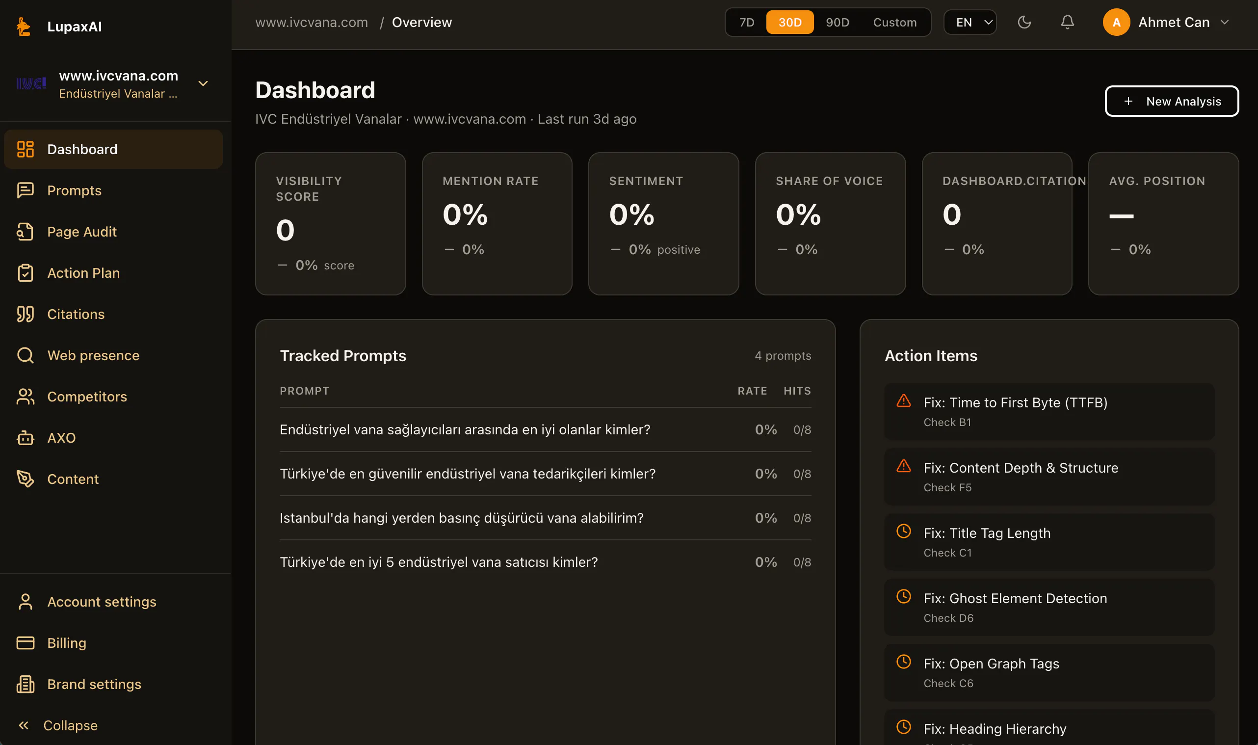This screenshot has height=745, width=1258.
Task: Open action item Fix: Heading Hierarchy
Action: tap(1049, 727)
